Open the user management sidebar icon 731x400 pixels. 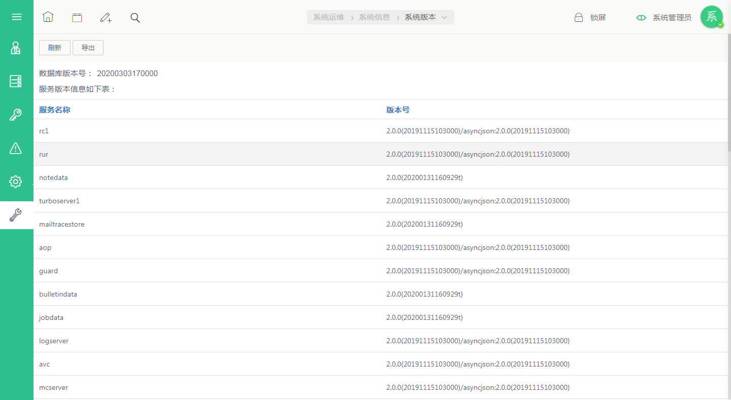[x=16, y=48]
